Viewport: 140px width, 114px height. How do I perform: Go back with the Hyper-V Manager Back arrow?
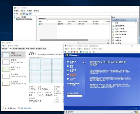click(x=14, y=14)
